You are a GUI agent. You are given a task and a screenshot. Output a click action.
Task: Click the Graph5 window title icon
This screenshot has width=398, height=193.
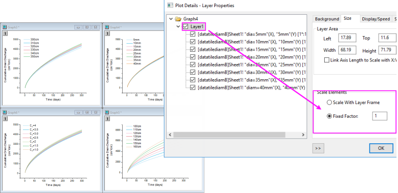106,112
